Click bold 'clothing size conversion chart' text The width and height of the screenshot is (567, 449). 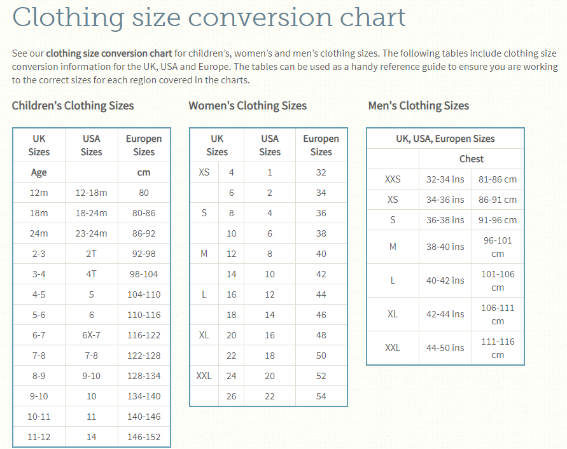pyautogui.click(x=109, y=53)
